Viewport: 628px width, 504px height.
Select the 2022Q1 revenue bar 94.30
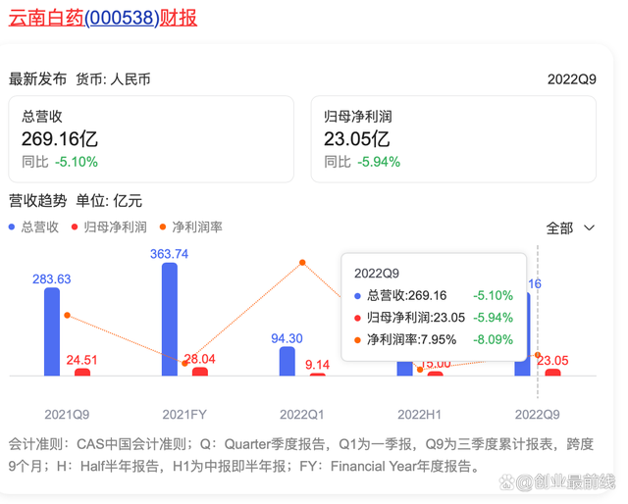coord(288,362)
